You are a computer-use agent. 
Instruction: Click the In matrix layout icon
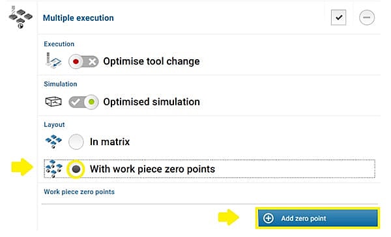(x=53, y=141)
